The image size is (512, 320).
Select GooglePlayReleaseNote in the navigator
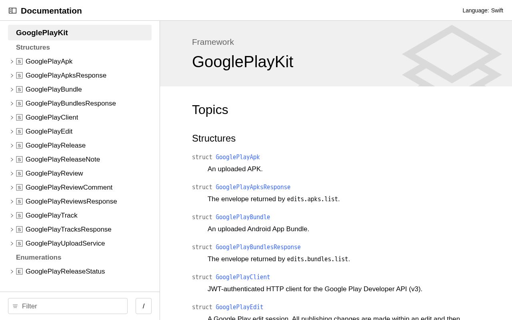(x=63, y=160)
